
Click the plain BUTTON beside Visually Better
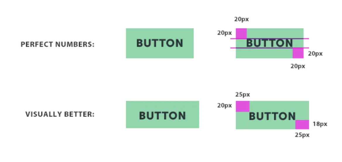click(x=163, y=115)
